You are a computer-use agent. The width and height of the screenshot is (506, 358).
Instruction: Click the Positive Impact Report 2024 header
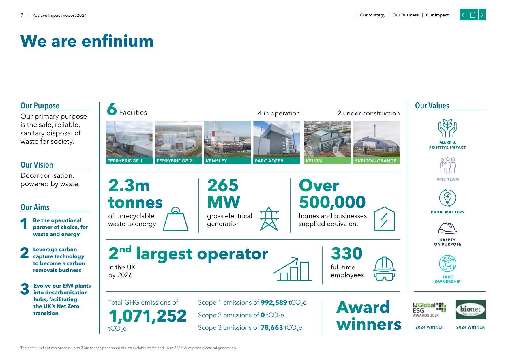point(59,15)
